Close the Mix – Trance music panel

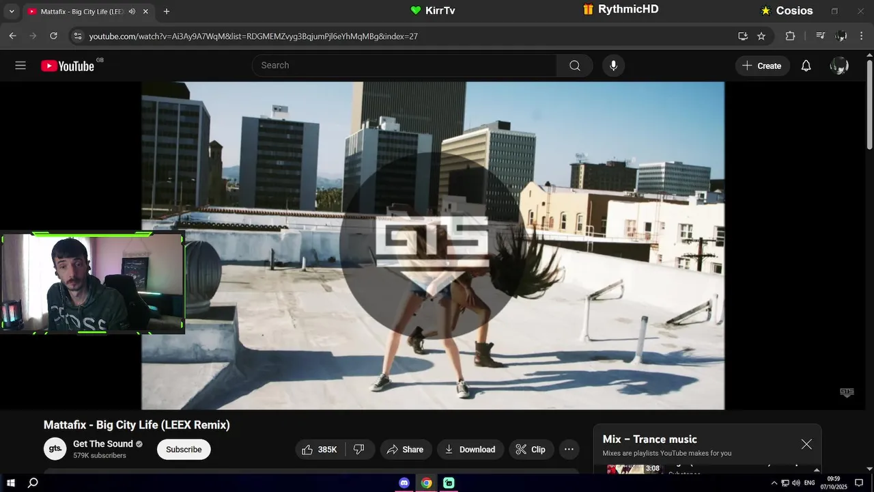[x=806, y=444]
